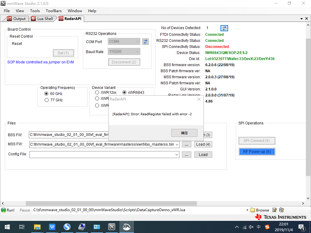Open Task View on taskbar
Viewport: 311px width, 233px height.
click(22, 227)
